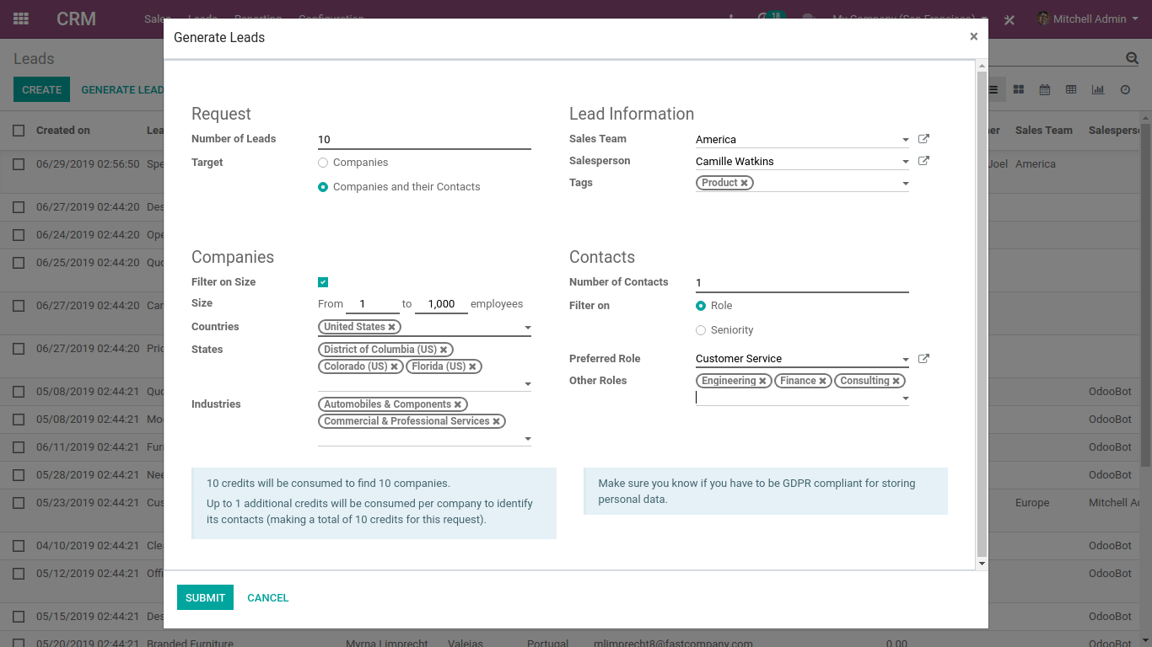Screen dimensions: 1152x647
Task: Toggle select-all checkbox in leads header
Action: pos(19,131)
